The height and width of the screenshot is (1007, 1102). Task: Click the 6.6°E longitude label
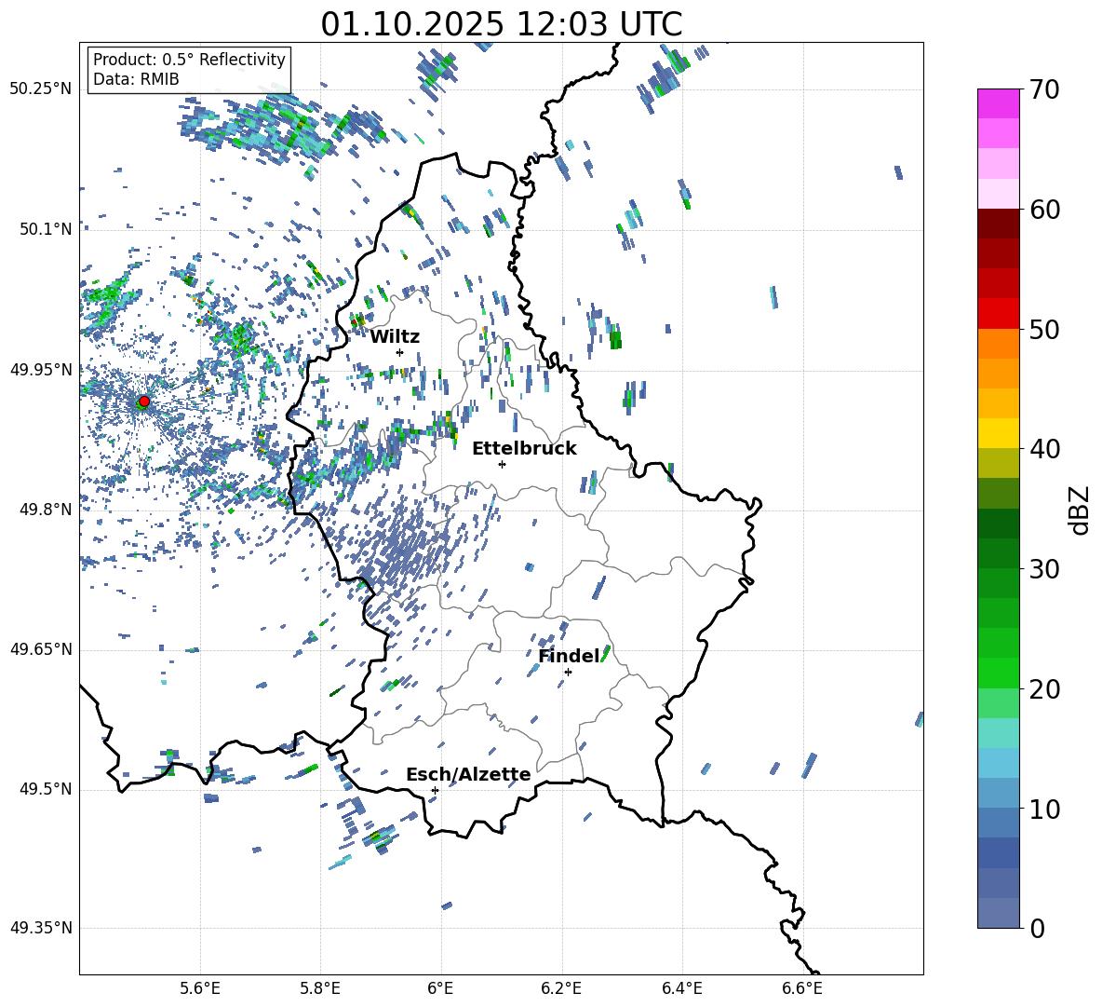point(802,989)
